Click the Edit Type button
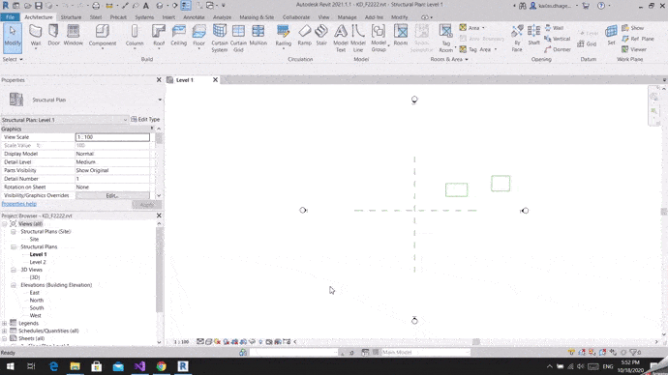 145,120
